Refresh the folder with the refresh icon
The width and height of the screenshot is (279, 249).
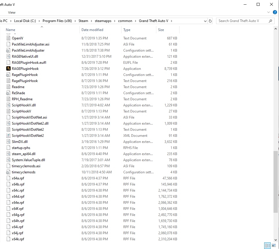(210, 21)
